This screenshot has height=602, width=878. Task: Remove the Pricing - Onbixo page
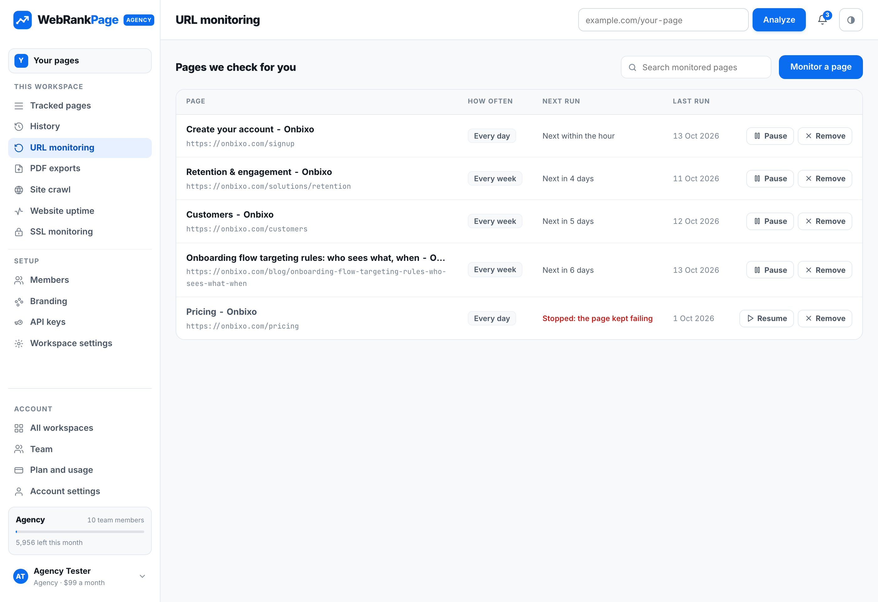point(825,318)
